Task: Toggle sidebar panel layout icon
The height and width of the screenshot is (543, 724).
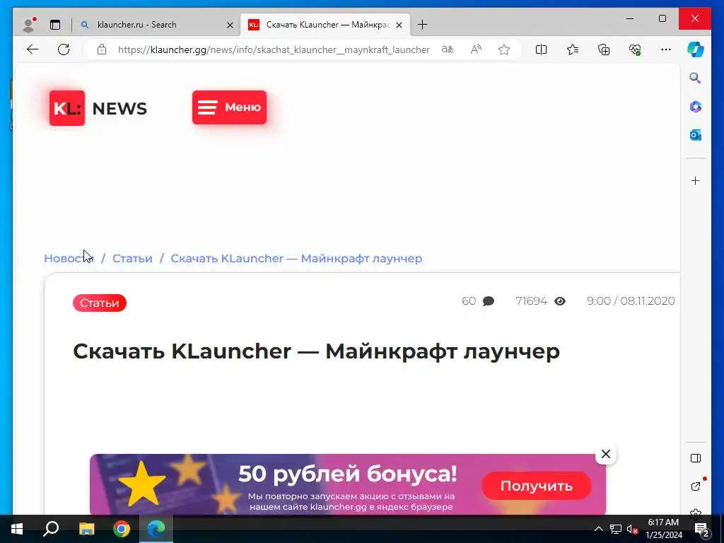Action: coord(696,458)
